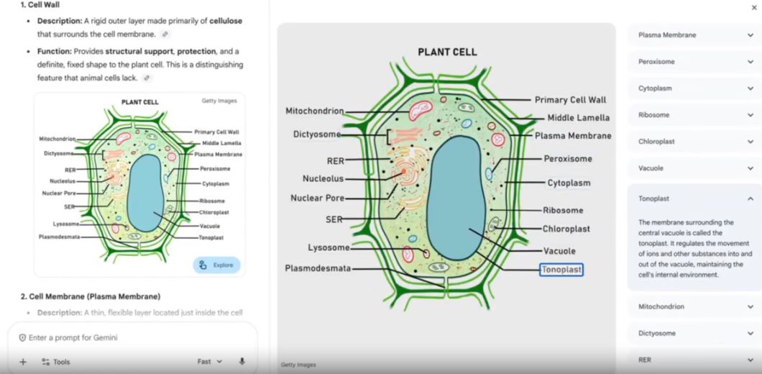Collapse the Tonoplast description
Screen dimensions: 762x374
pos(694,199)
